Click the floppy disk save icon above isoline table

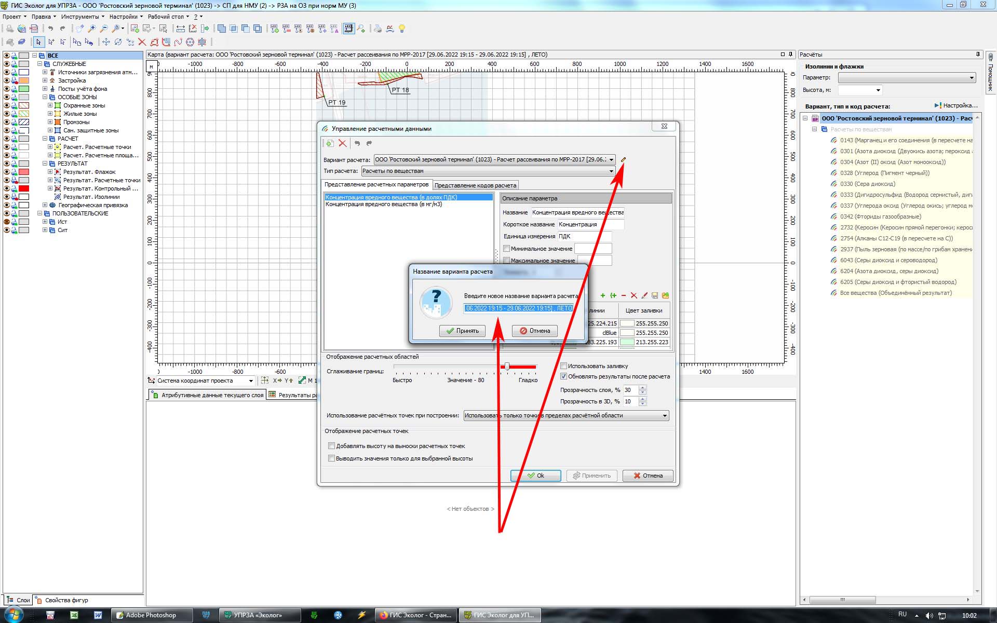tap(655, 295)
